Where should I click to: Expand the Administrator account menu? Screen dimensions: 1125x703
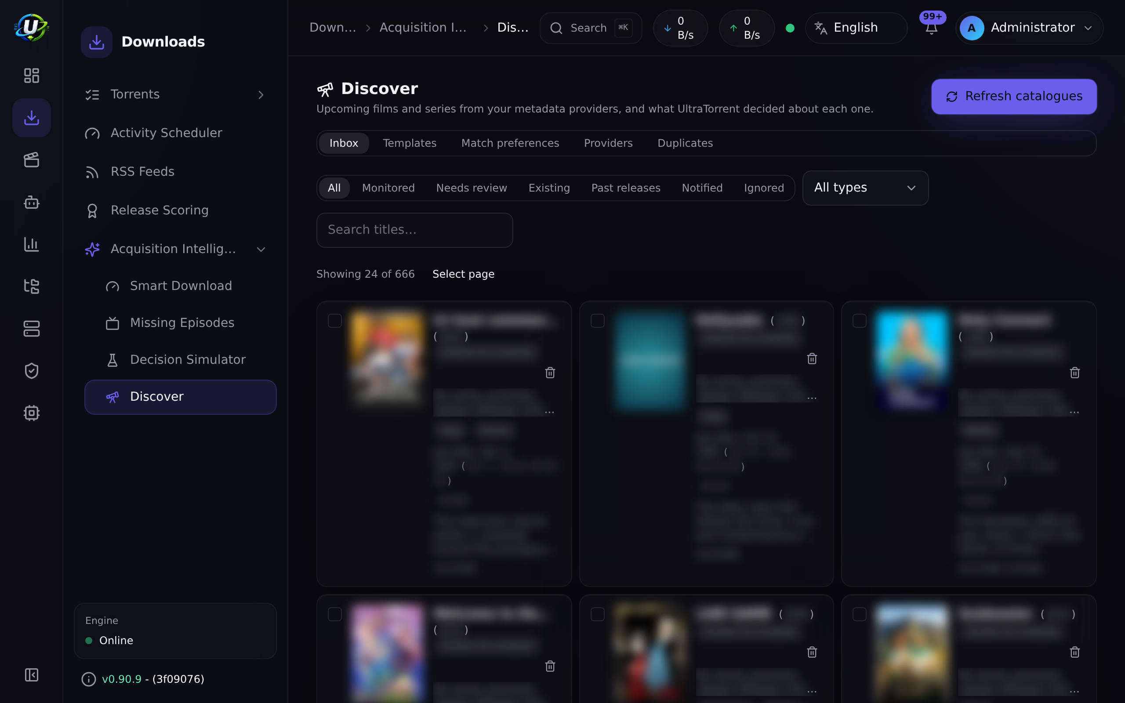(1029, 28)
